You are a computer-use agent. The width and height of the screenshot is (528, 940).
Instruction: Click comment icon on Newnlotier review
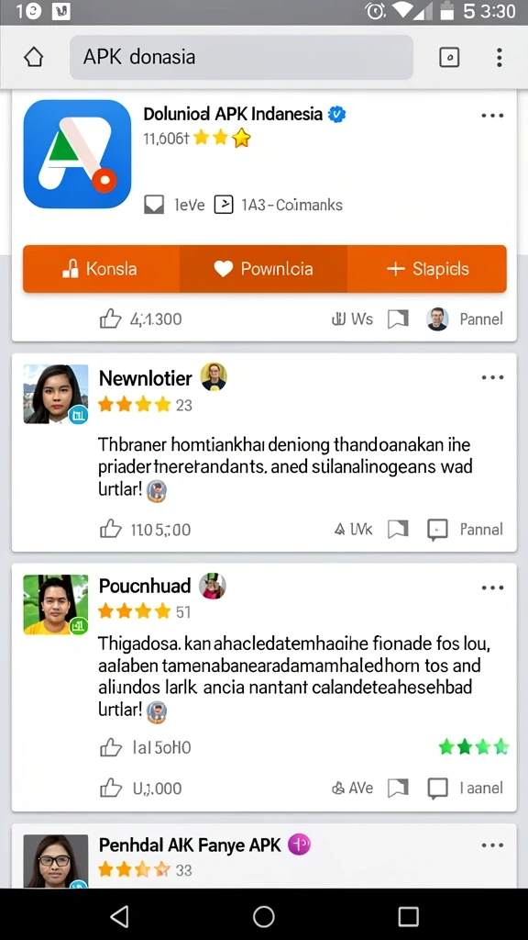click(x=437, y=530)
